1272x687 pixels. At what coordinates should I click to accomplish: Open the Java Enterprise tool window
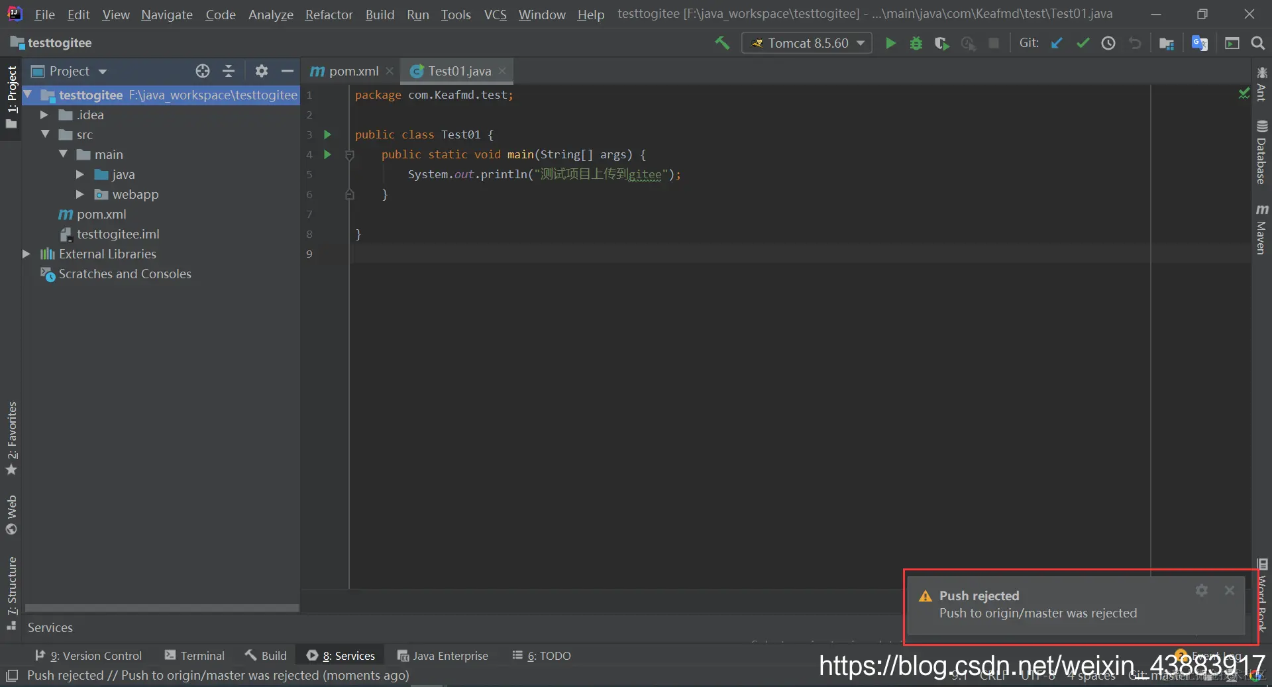443,655
